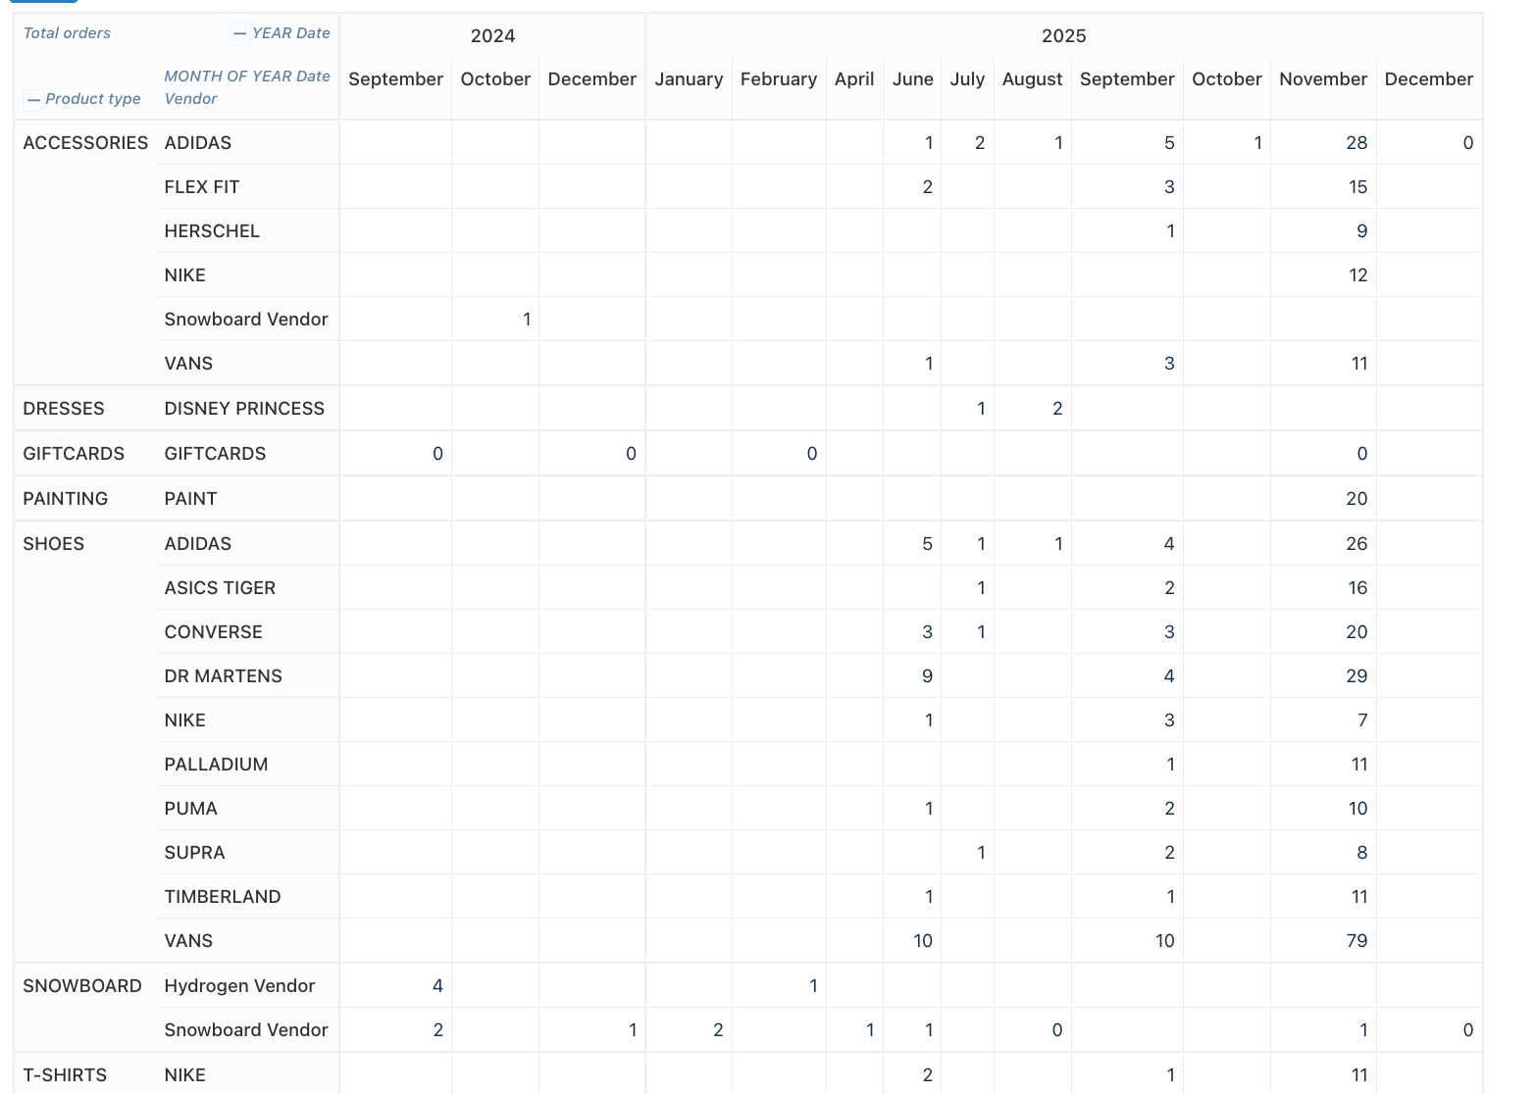Click the DR MARTENS vendor label
Screen dimensions: 1536x1094
tap(223, 676)
